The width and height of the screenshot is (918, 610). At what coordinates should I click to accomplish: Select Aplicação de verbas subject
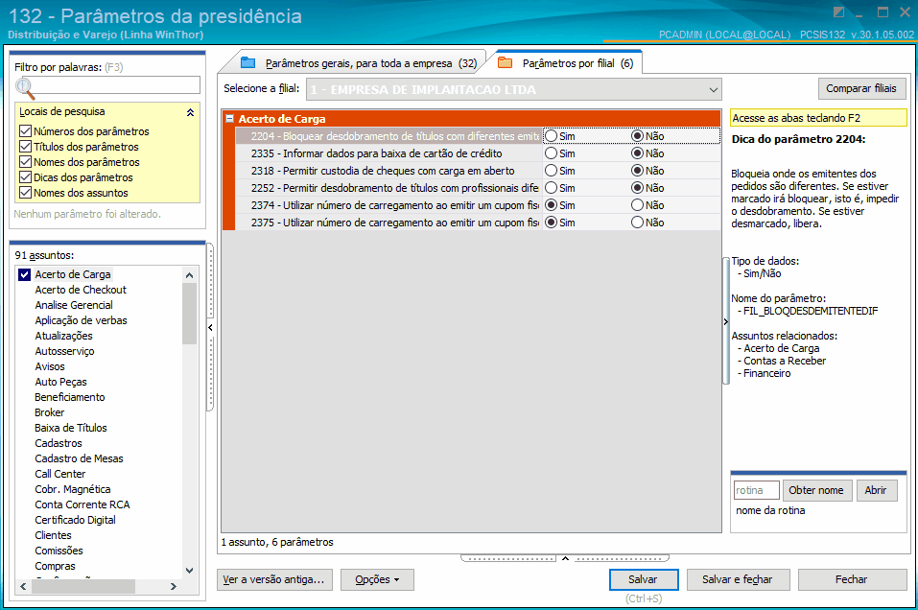(x=81, y=320)
